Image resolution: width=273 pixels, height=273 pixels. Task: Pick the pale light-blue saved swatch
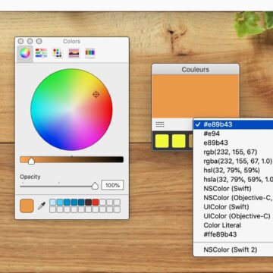click(x=52, y=202)
